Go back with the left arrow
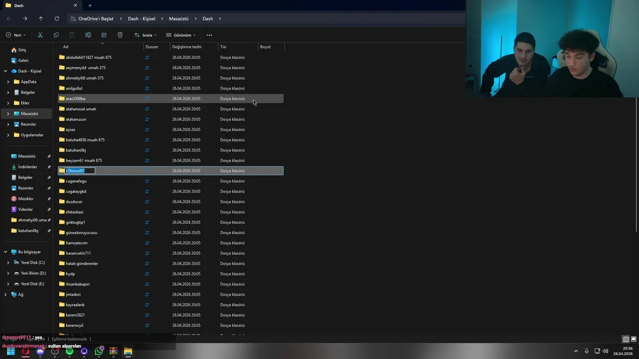This screenshot has width=639, height=359. (9, 18)
